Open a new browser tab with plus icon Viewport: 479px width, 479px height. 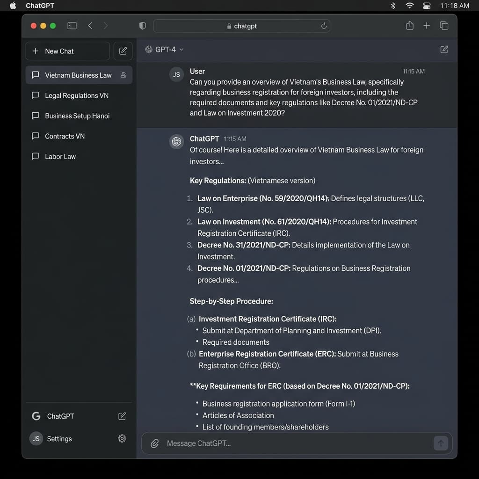pyautogui.click(x=427, y=26)
